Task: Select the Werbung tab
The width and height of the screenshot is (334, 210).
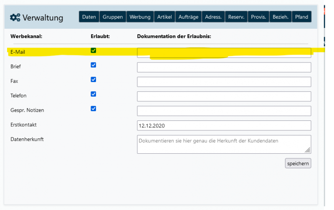Action: click(x=140, y=17)
